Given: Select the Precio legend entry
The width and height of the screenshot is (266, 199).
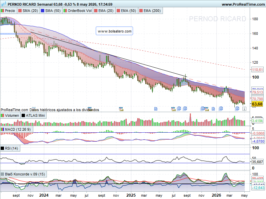Looking at the screenshot, I should [8, 11].
